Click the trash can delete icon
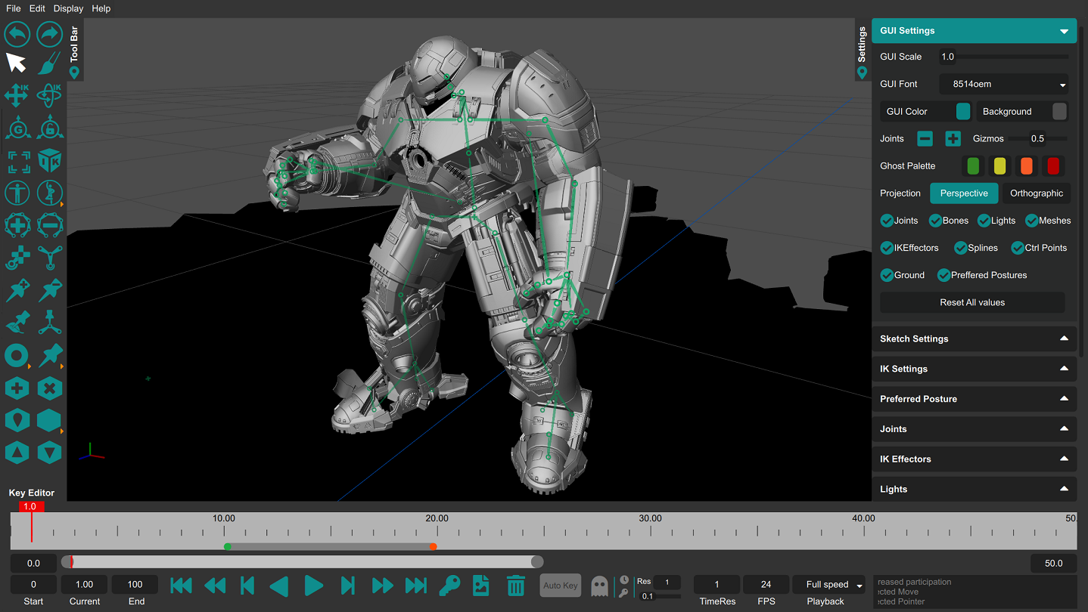 [x=516, y=586]
